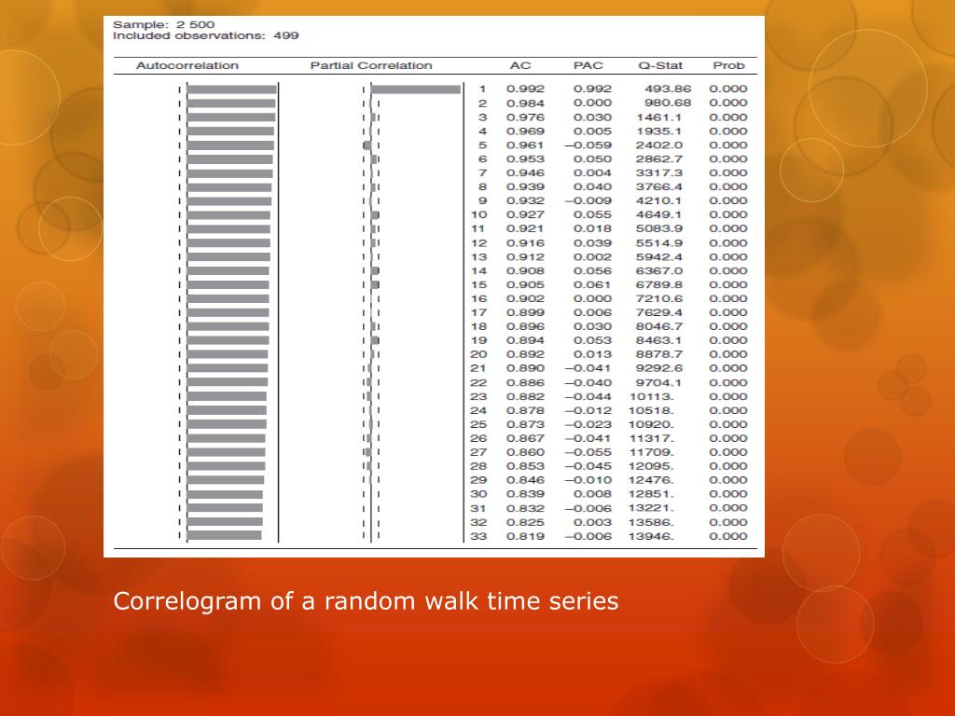Click AC value 0.899 in lag 17
This screenshot has width=955, height=716.
[525, 313]
